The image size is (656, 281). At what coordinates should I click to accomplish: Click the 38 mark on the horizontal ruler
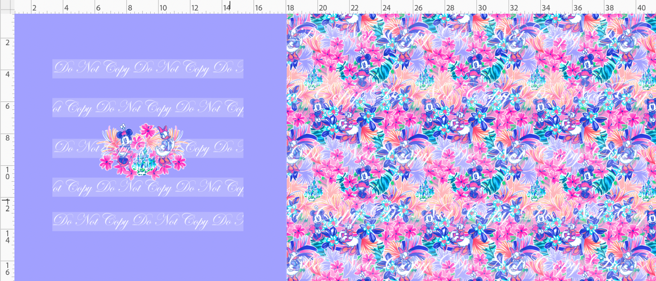point(610,8)
